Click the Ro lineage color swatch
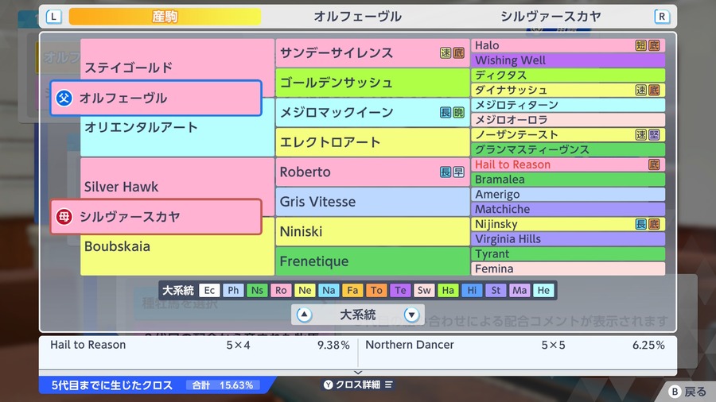This screenshot has height=402, width=716. point(281,290)
